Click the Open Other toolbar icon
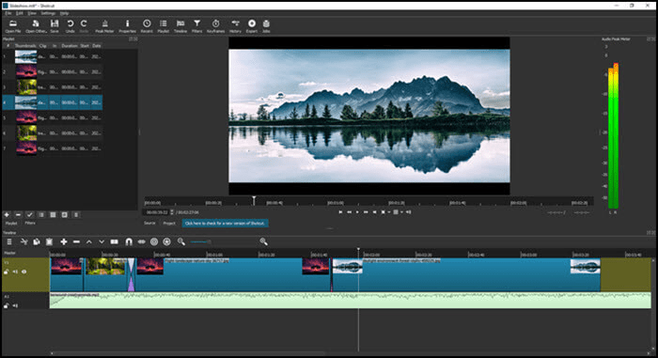 (36, 26)
